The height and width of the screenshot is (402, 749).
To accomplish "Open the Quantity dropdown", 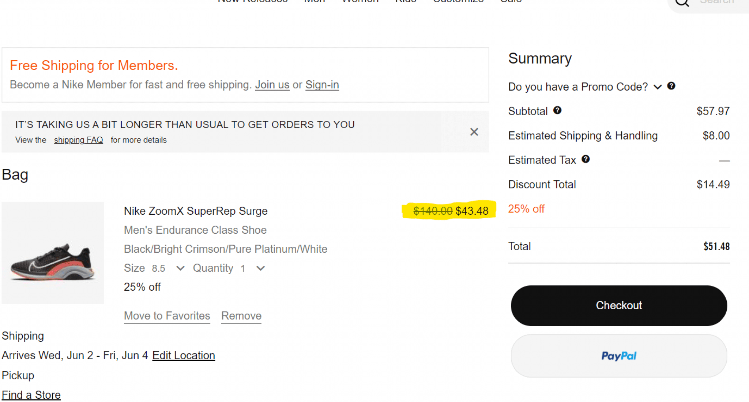I will pyautogui.click(x=229, y=268).
